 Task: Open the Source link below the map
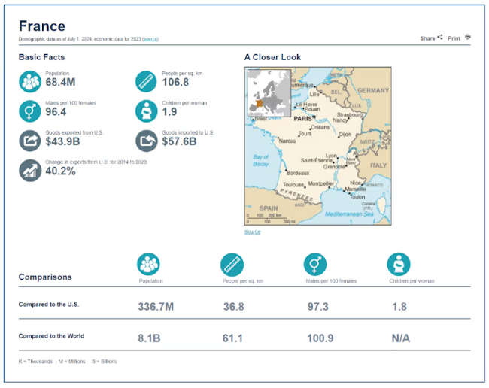(252, 232)
